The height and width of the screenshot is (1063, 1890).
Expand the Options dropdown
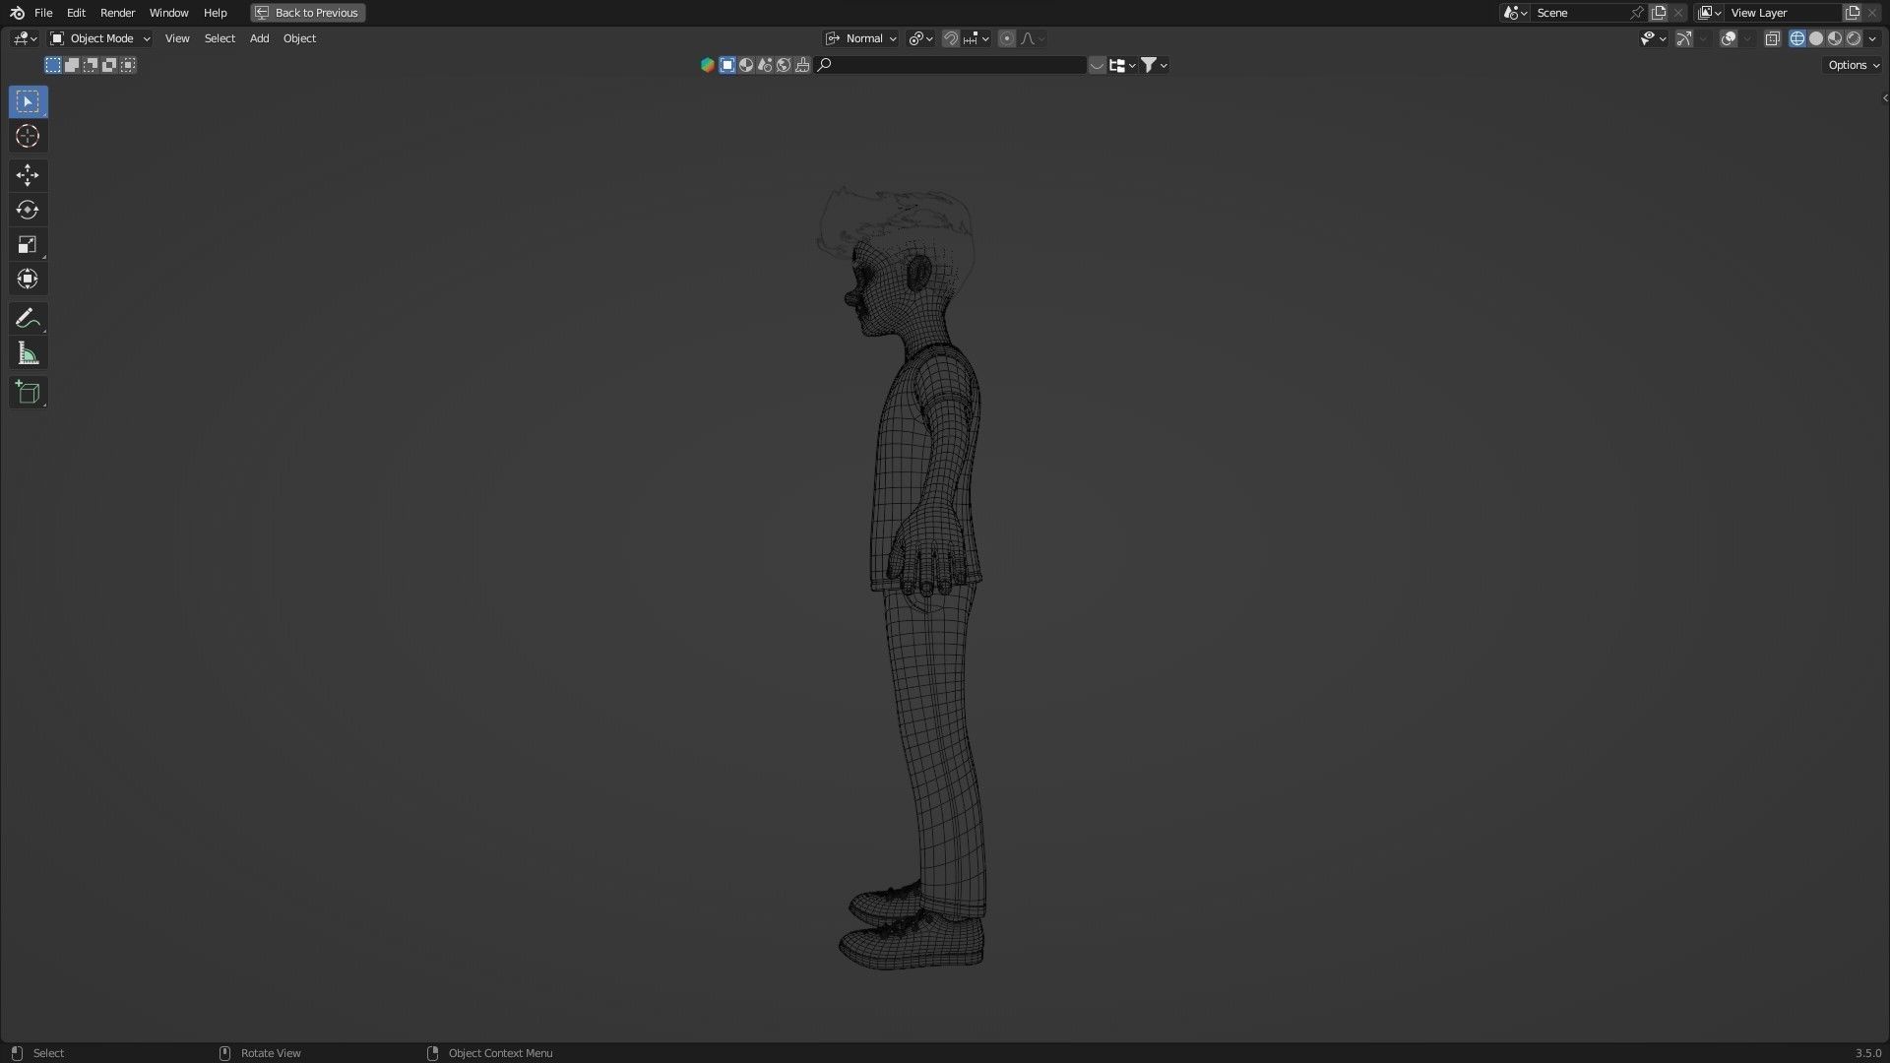click(1854, 65)
